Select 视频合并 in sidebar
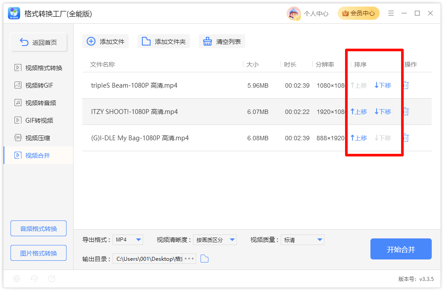 point(39,155)
